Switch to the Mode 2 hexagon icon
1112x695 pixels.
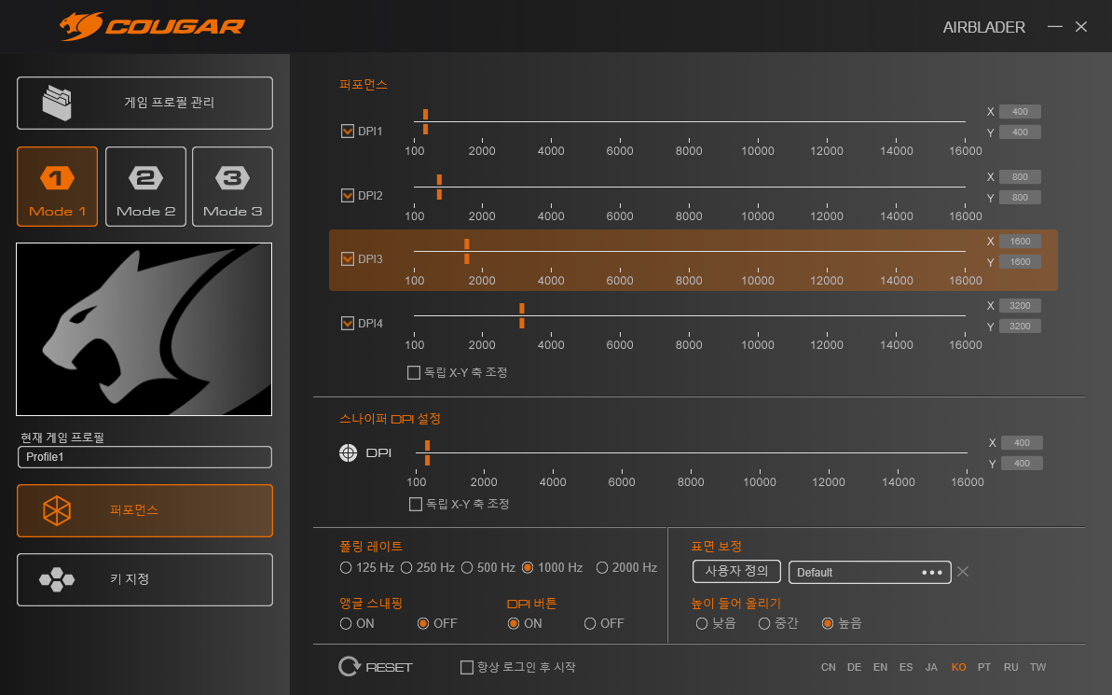click(145, 178)
